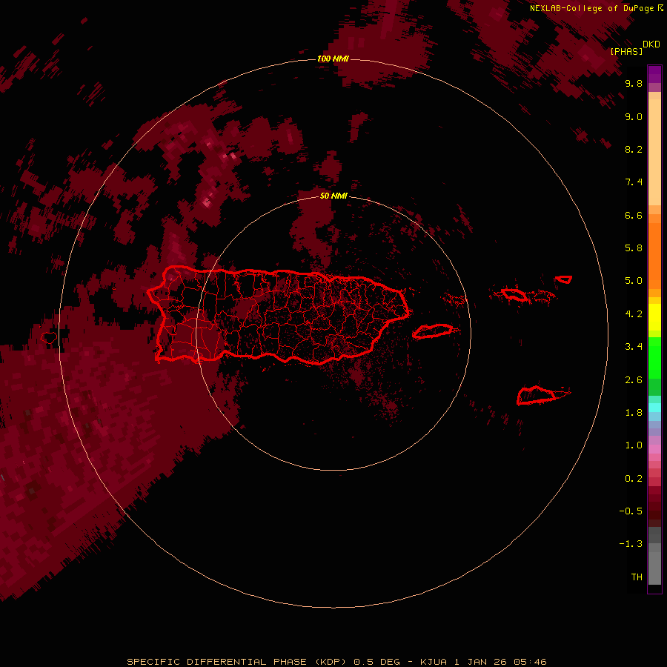The width and height of the screenshot is (667, 667).
Task: Click the 7.4 scale value
Action: (x=634, y=182)
